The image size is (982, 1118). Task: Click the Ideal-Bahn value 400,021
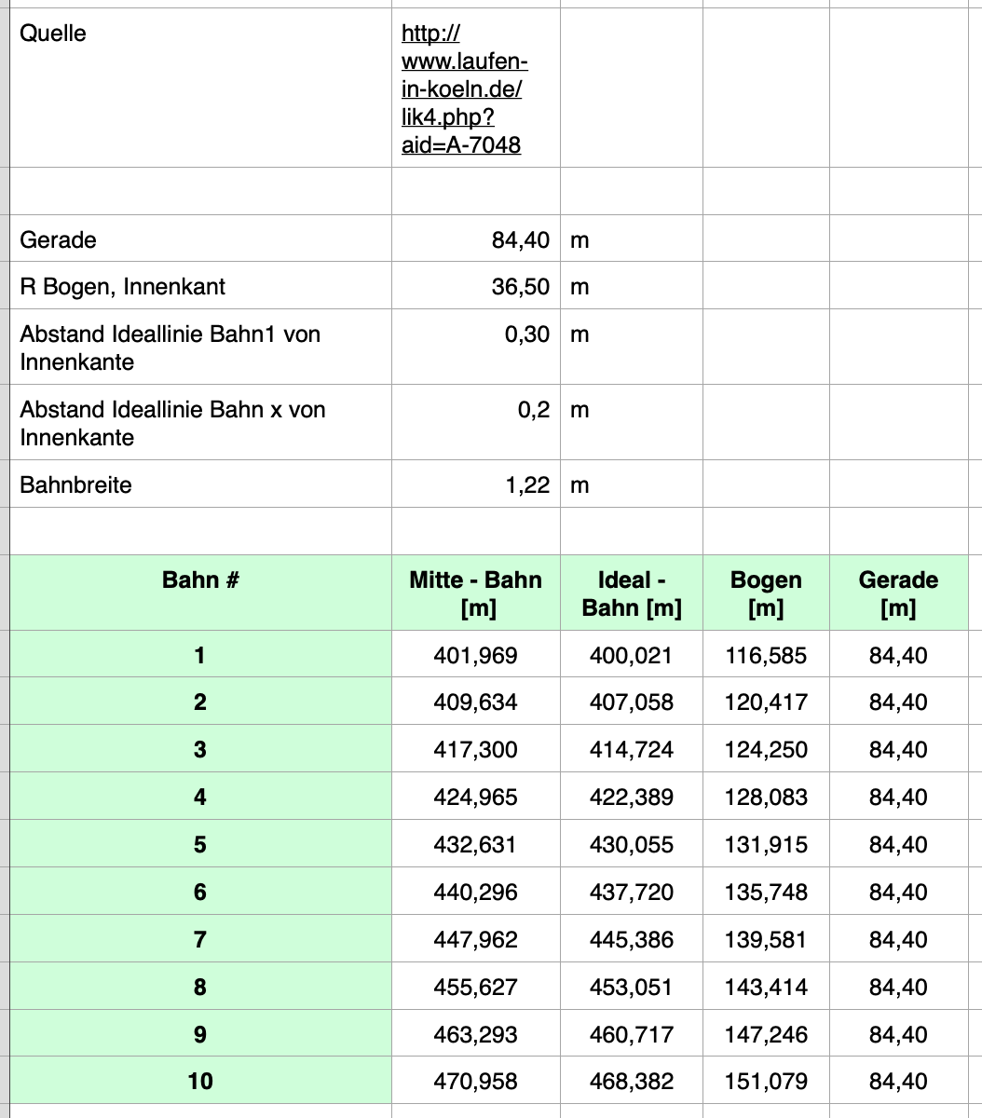point(631,656)
